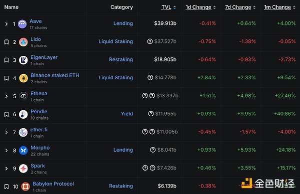Click the question mark icon beside Lido TVL
The image size is (300, 194).
[x=150, y=41]
